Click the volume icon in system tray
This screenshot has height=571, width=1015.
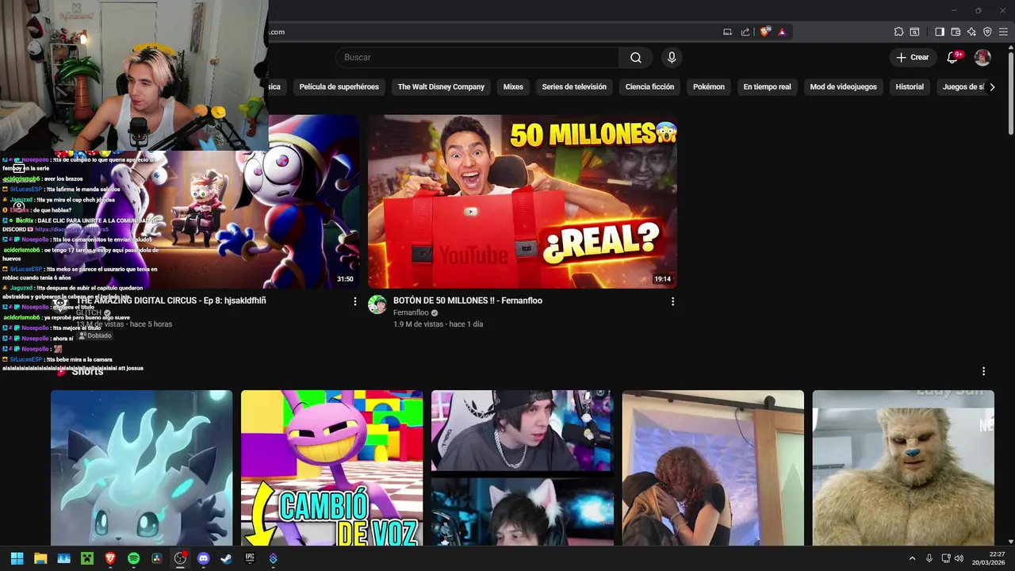tap(959, 558)
